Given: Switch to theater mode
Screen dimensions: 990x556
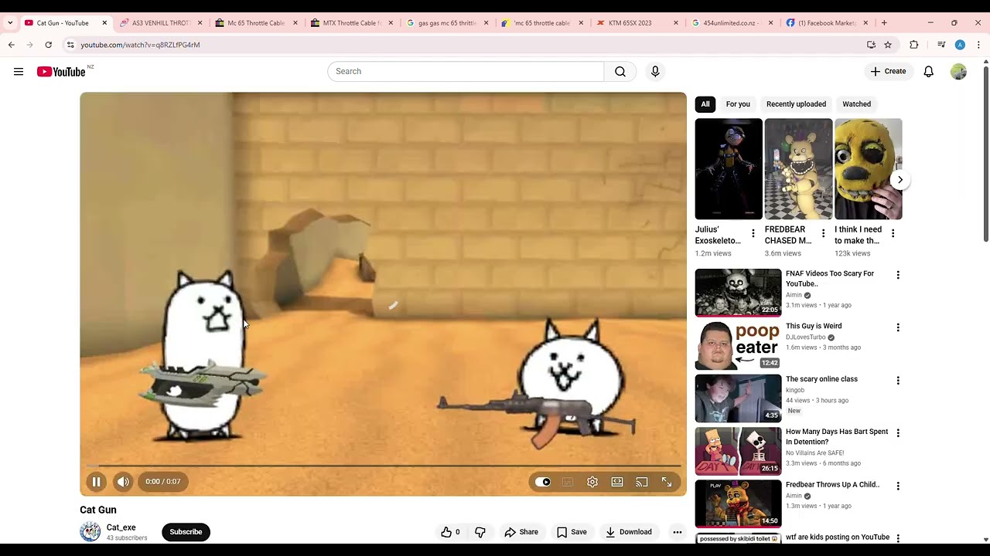Looking at the screenshot, I should pyautogui.click(x=617, y=482).
